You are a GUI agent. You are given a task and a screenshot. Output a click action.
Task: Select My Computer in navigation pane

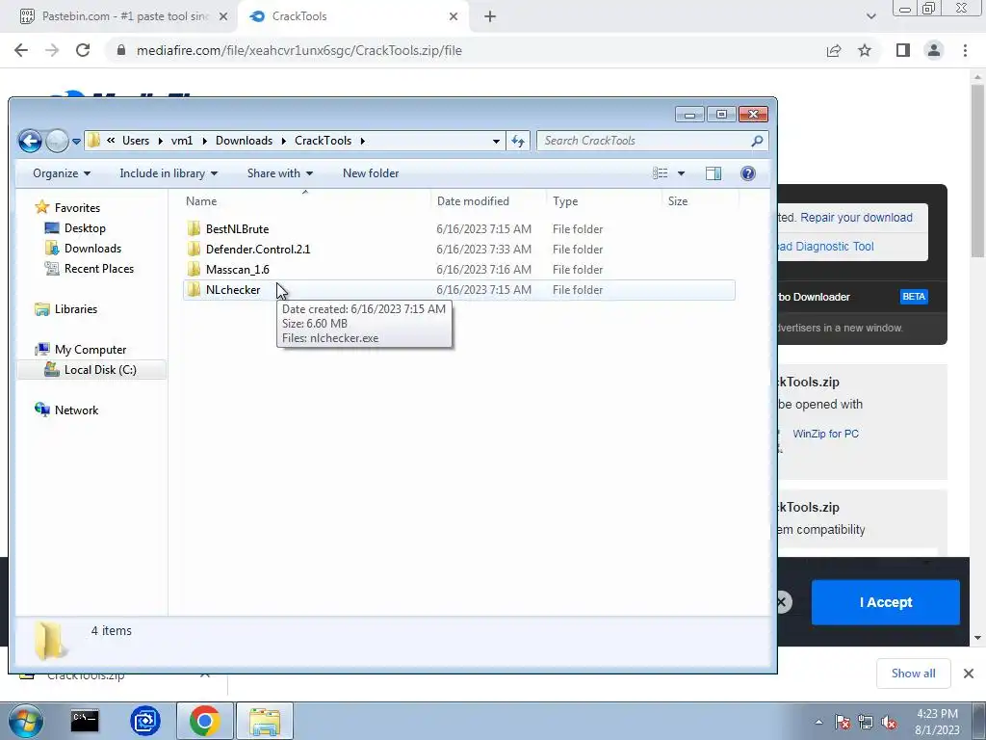click(x=90, y=349)
